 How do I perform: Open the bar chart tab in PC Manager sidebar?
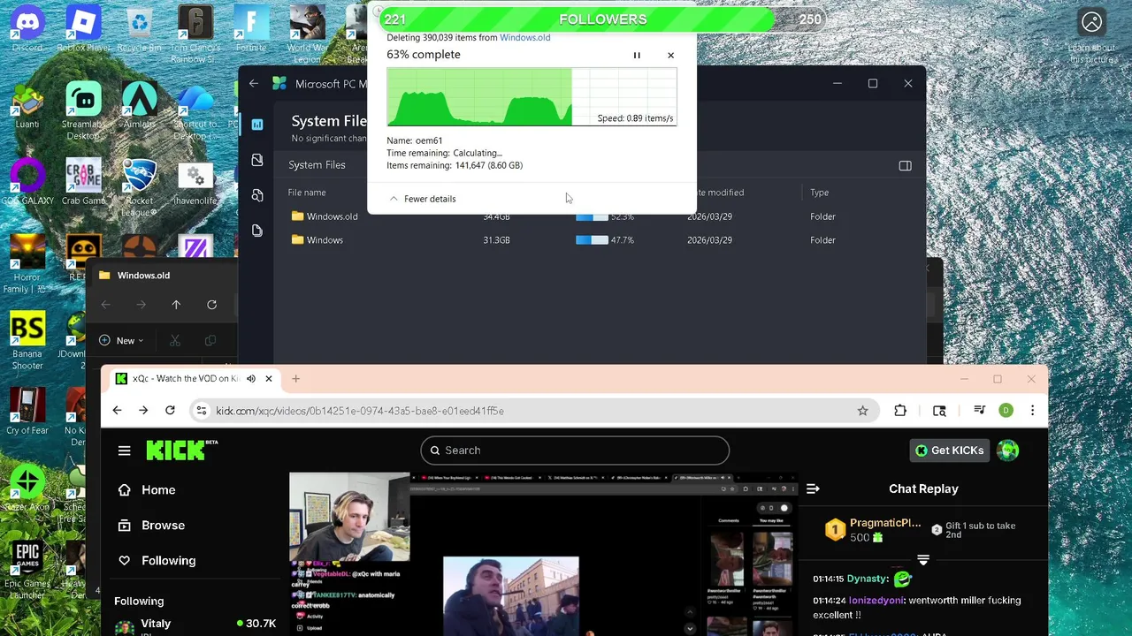[257, 125]
